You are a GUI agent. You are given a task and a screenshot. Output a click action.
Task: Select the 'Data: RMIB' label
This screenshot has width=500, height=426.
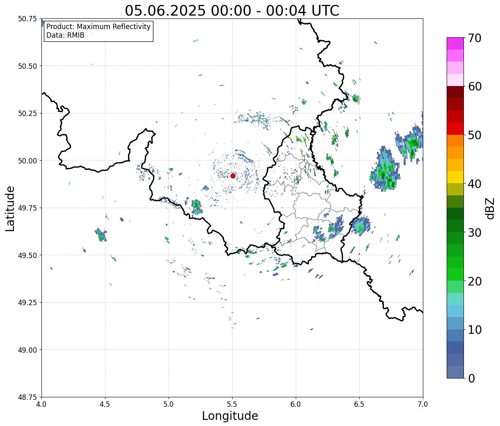pos(65,36)
